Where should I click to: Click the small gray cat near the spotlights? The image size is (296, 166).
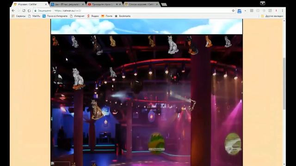pos(113,72)
